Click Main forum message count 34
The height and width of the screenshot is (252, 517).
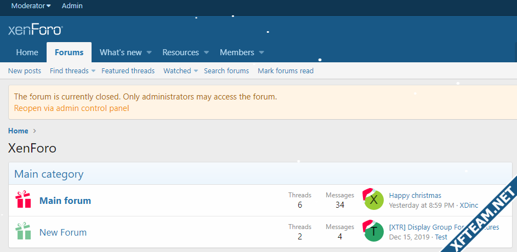point(340,205)
